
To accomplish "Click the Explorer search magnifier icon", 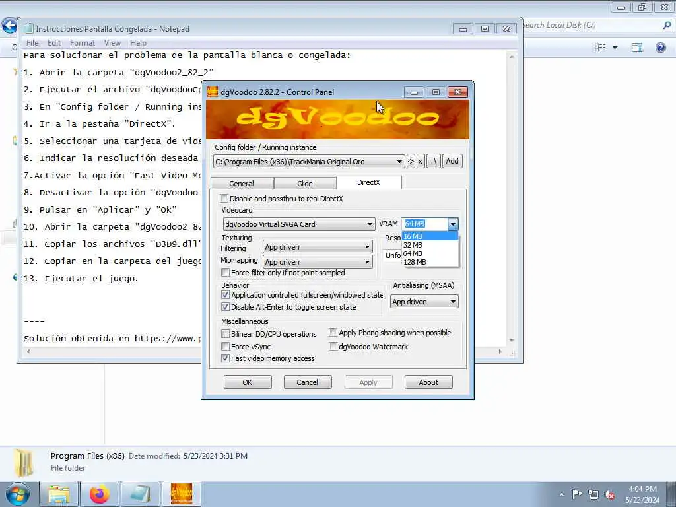I will click(x=667, y=26).
